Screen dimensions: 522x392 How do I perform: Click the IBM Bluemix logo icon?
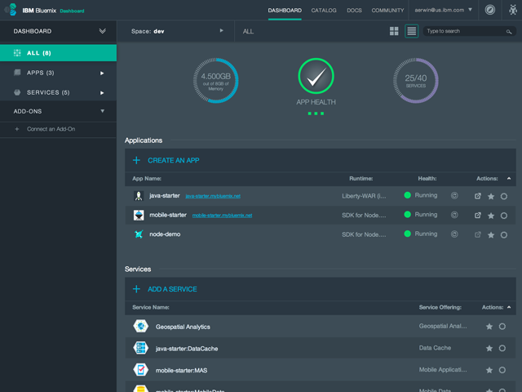click(x=12, y=10)
